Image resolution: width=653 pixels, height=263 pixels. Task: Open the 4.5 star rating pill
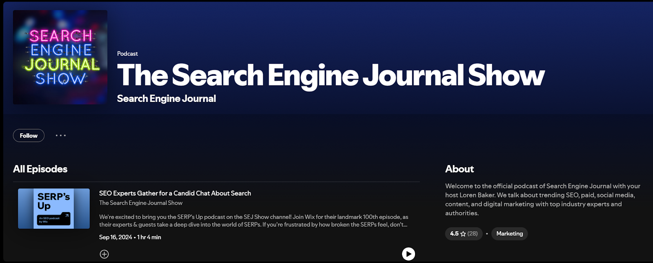[464, 234]
